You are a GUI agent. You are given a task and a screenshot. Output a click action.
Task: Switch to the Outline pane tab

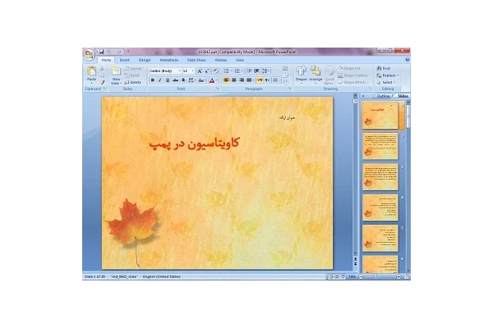tap(383, 96)
